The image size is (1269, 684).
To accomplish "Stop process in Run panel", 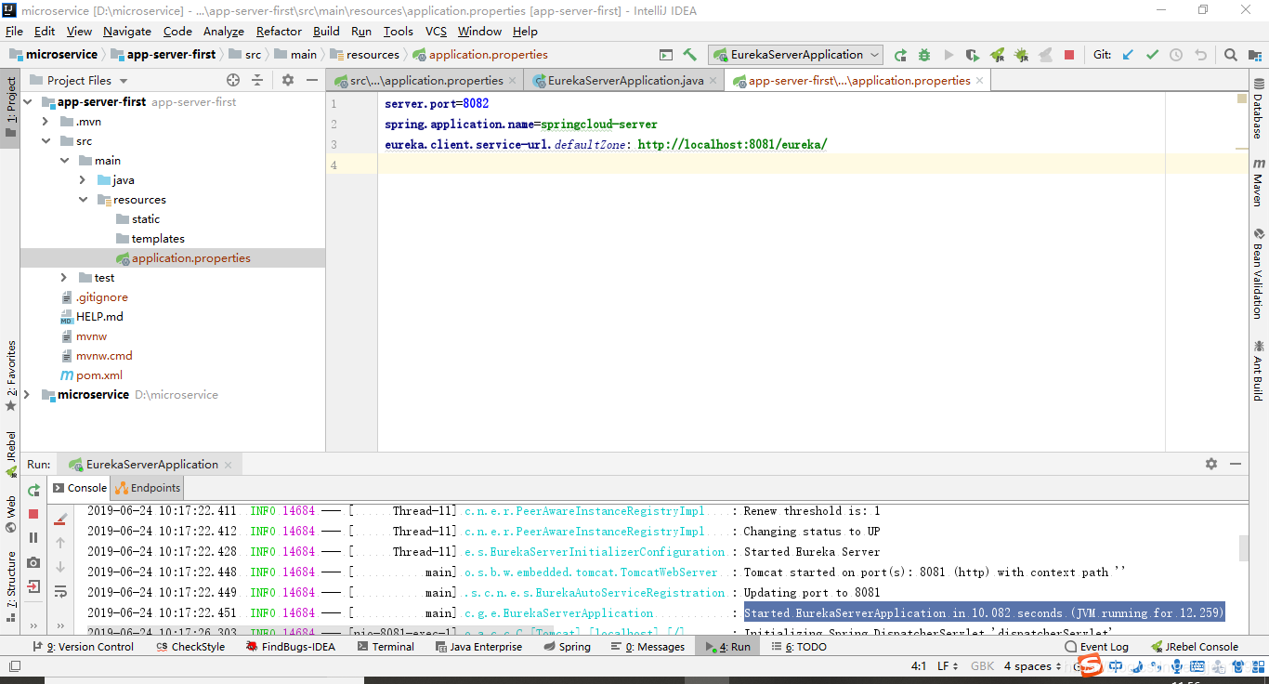I will click(x=33, y=514).
